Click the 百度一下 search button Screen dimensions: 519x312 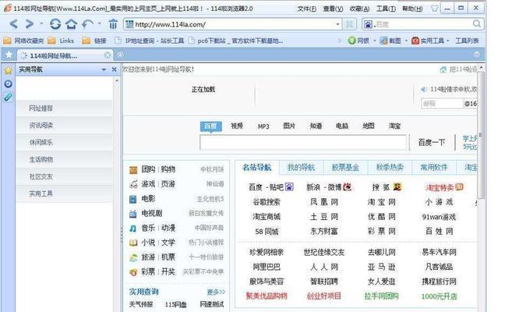click(431, 143)
